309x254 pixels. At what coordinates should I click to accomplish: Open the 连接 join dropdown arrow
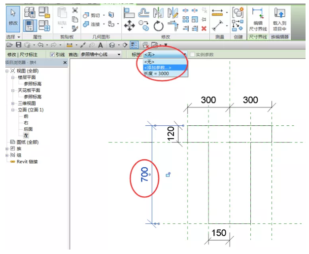point(104,24)
